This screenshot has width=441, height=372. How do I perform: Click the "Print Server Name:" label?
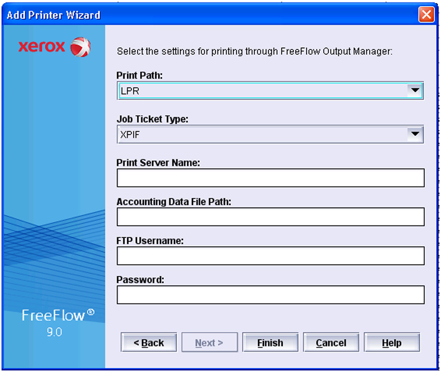click(158, 163)
